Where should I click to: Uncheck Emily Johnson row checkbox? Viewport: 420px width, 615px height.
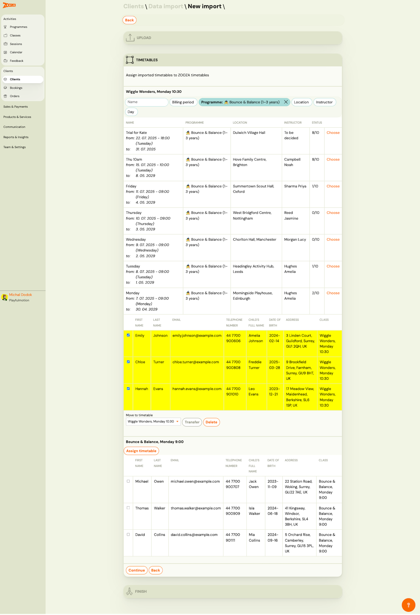point(128,335)
